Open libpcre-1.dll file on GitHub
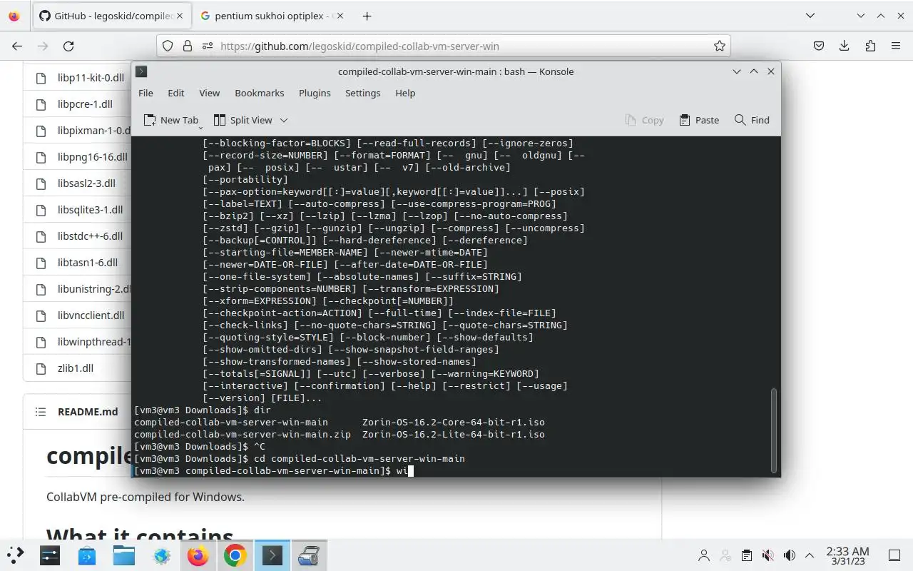The height and width of the screenshot is (571, 913). pyautogui.click(x=85, y=103)
